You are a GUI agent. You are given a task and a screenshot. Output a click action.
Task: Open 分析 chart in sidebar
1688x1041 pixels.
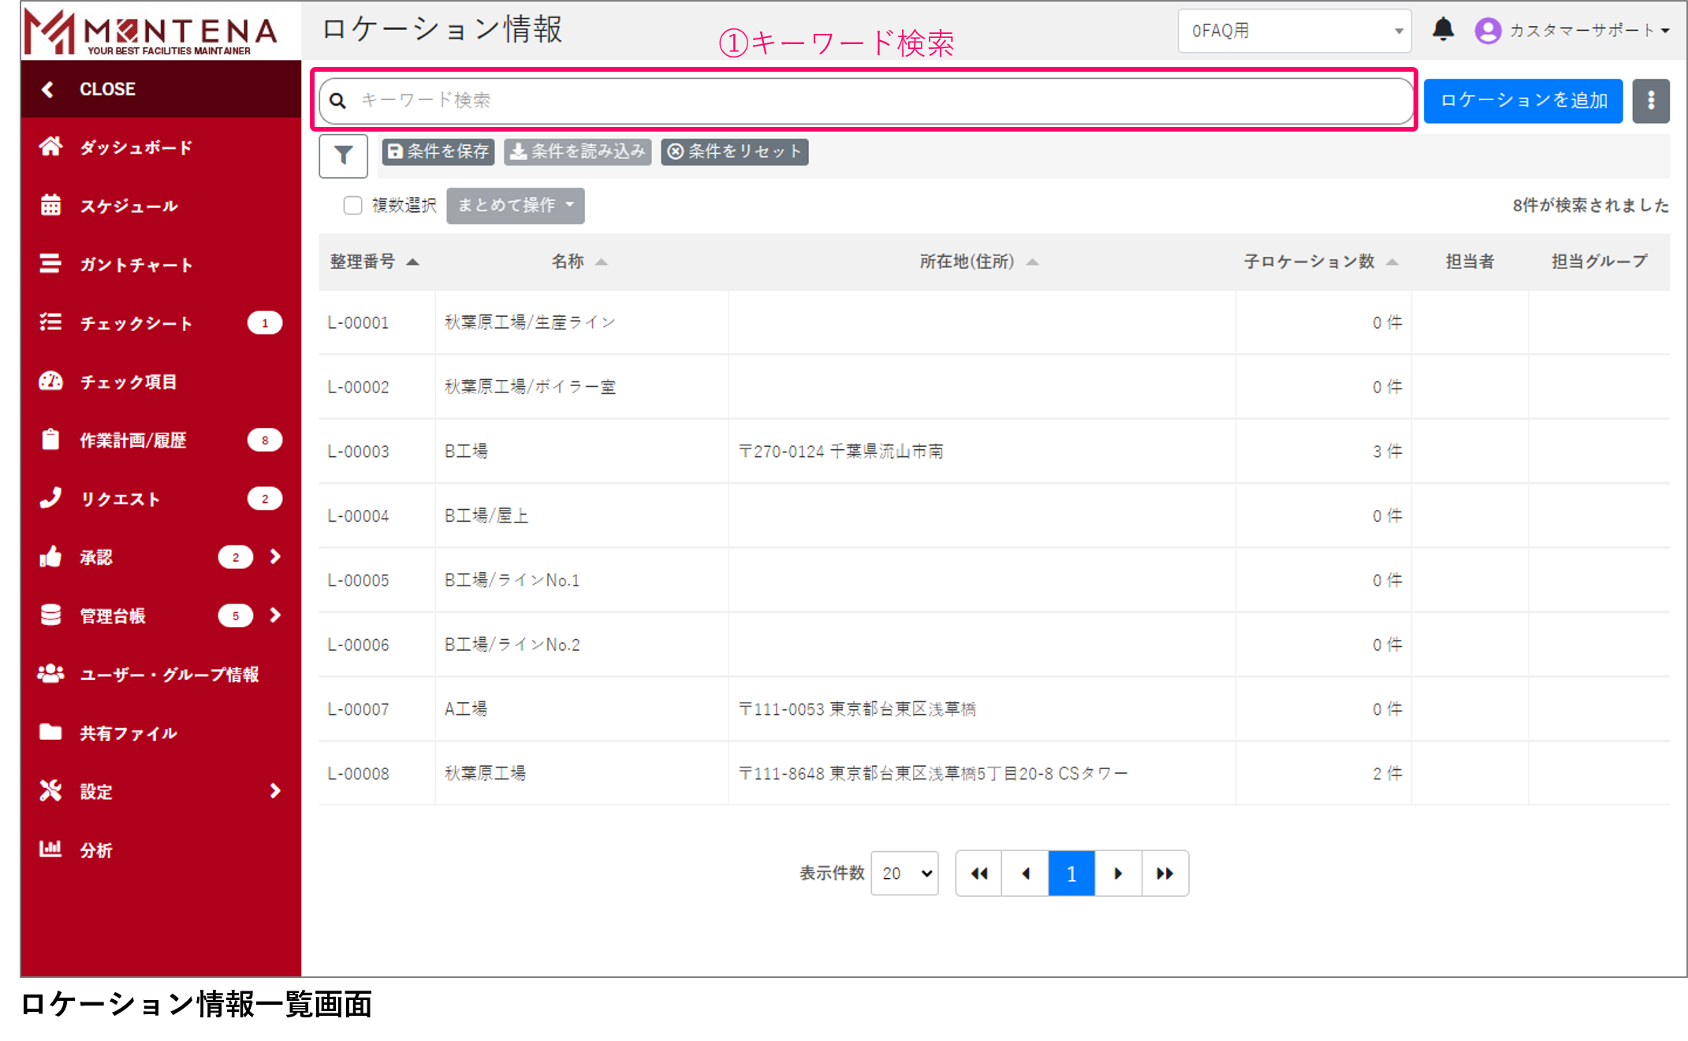(x=95, y=850)
